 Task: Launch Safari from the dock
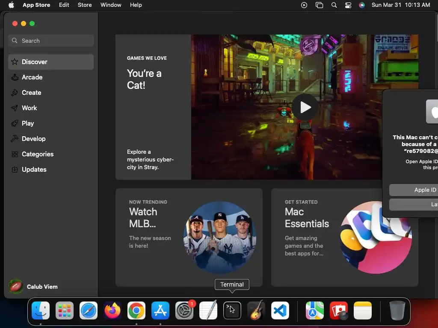89,310
